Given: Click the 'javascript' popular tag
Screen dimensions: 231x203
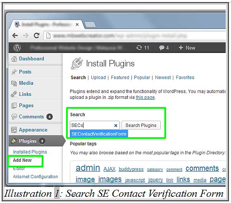Looking at the screenshot, I should [135, 180].
